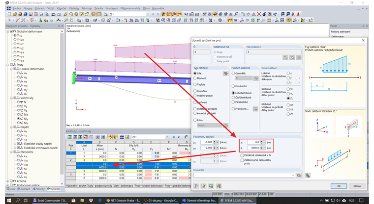Open Windows Start menu

9,201
